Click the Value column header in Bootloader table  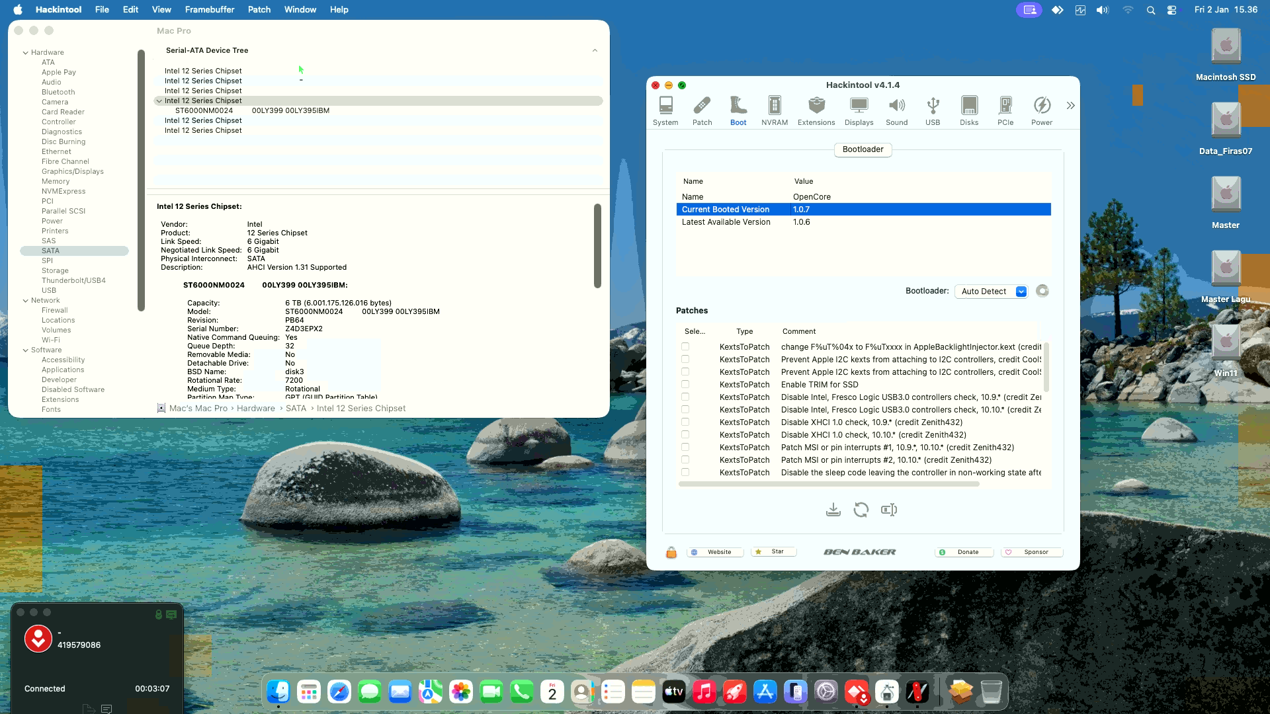tap(804, 181)
